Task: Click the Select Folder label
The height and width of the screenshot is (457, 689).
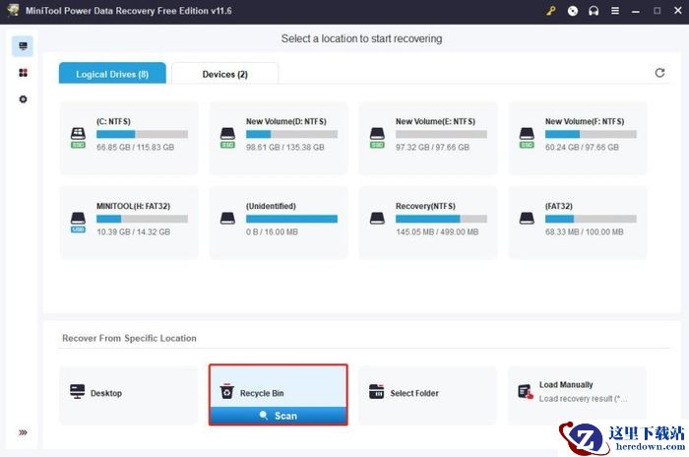Action: (414, 393)
